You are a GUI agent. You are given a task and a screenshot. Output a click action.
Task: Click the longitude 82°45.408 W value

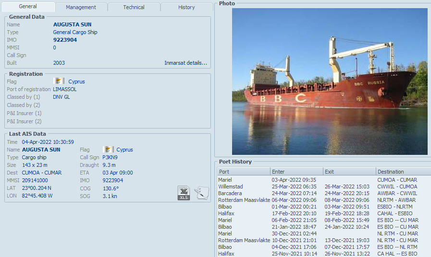[x=37, y=196]
